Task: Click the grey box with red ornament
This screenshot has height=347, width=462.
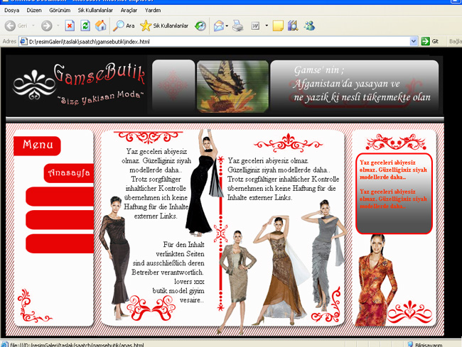Action: pos(173,85)
